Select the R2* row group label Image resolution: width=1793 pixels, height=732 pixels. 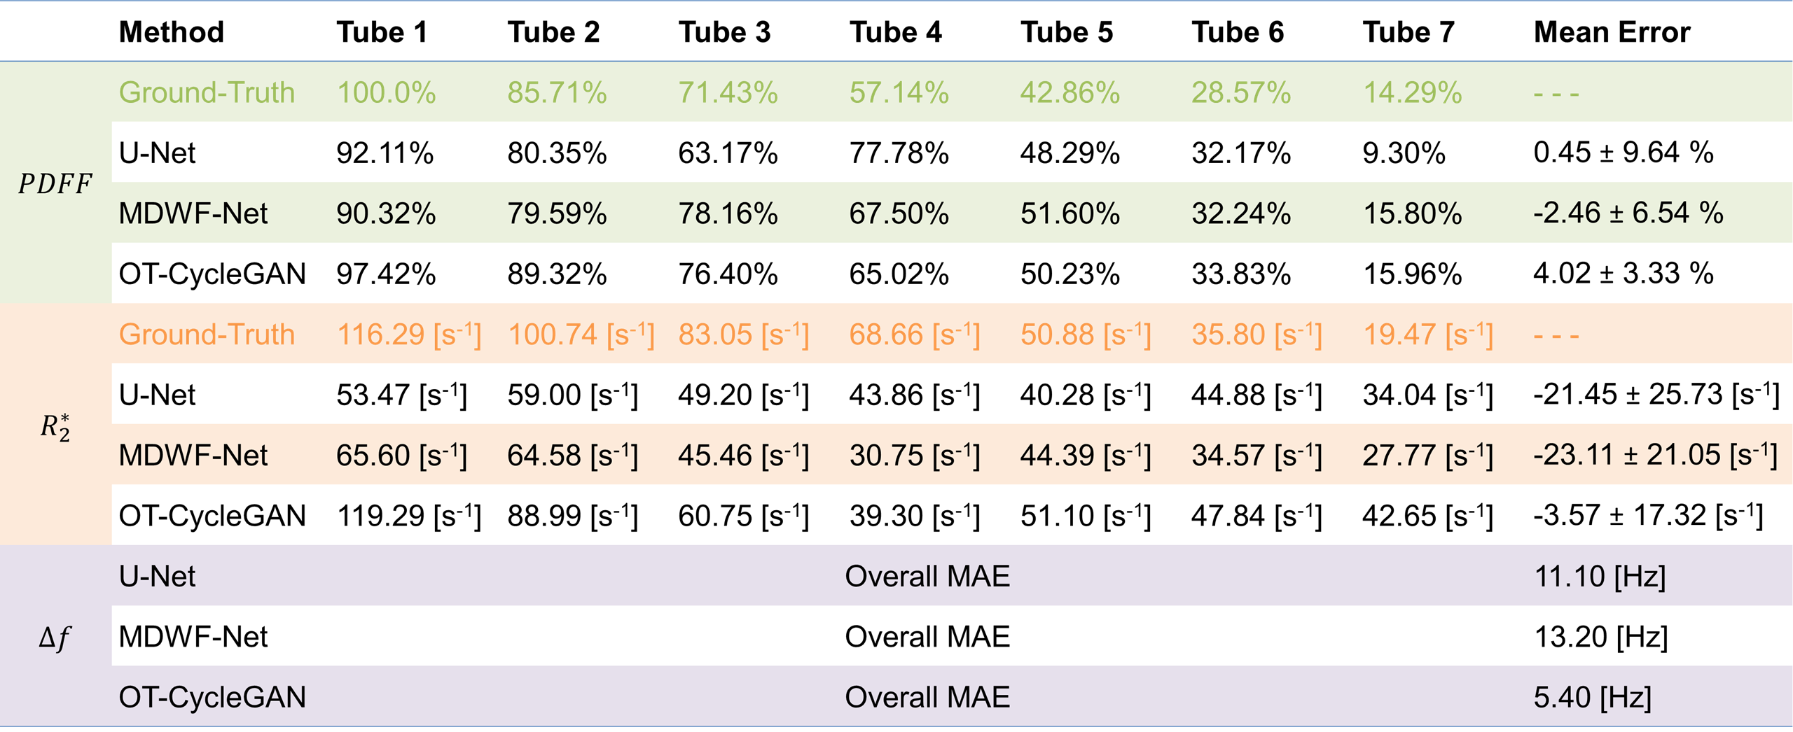55,426
